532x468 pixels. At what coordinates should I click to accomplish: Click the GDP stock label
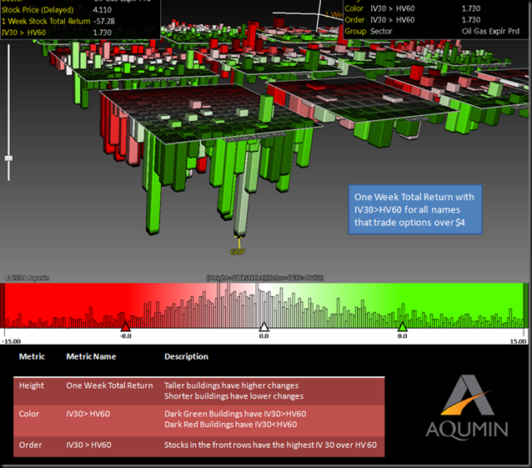pyautogui.click(x=238, y=252)
